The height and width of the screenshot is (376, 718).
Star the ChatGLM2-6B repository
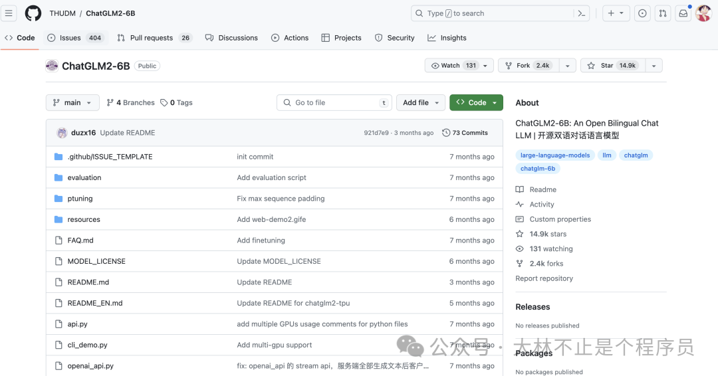point(613,65)
